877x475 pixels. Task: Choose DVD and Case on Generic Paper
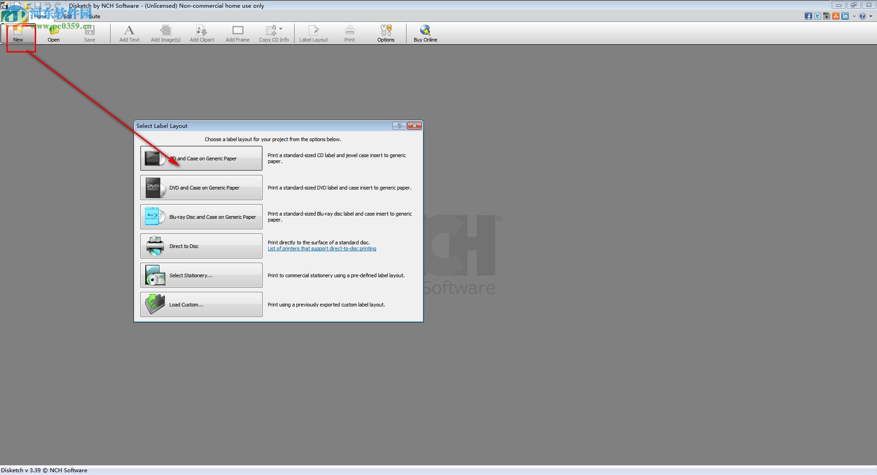[201, 188]
